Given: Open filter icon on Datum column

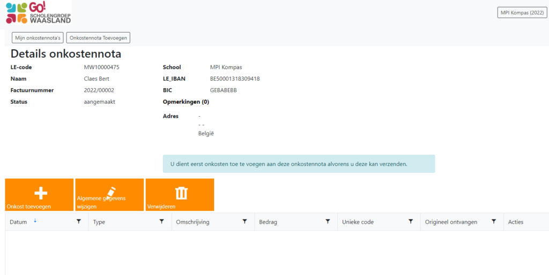Looking at the screenshot, I should [79, 221].
